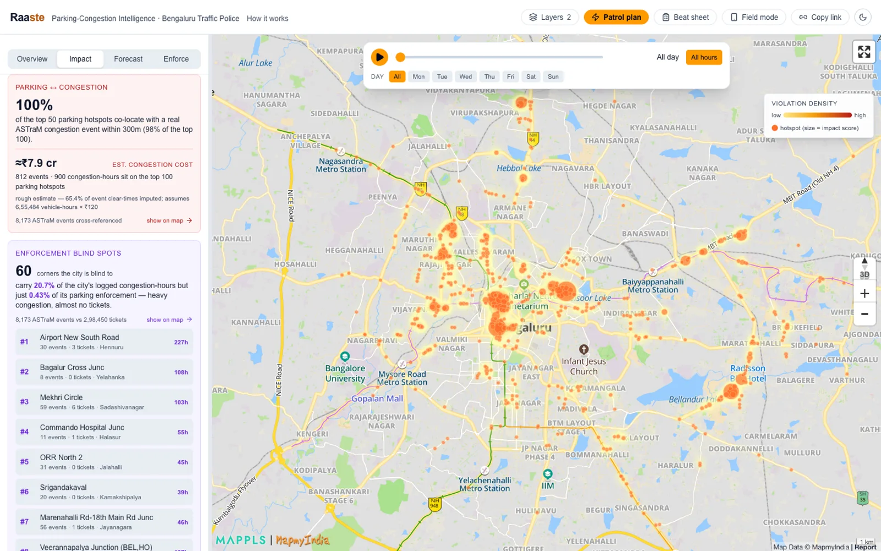Show enforcement blind spots on map
Viewport: 881px width, 551px height.
pyautogui.click(x=170, y=320)
